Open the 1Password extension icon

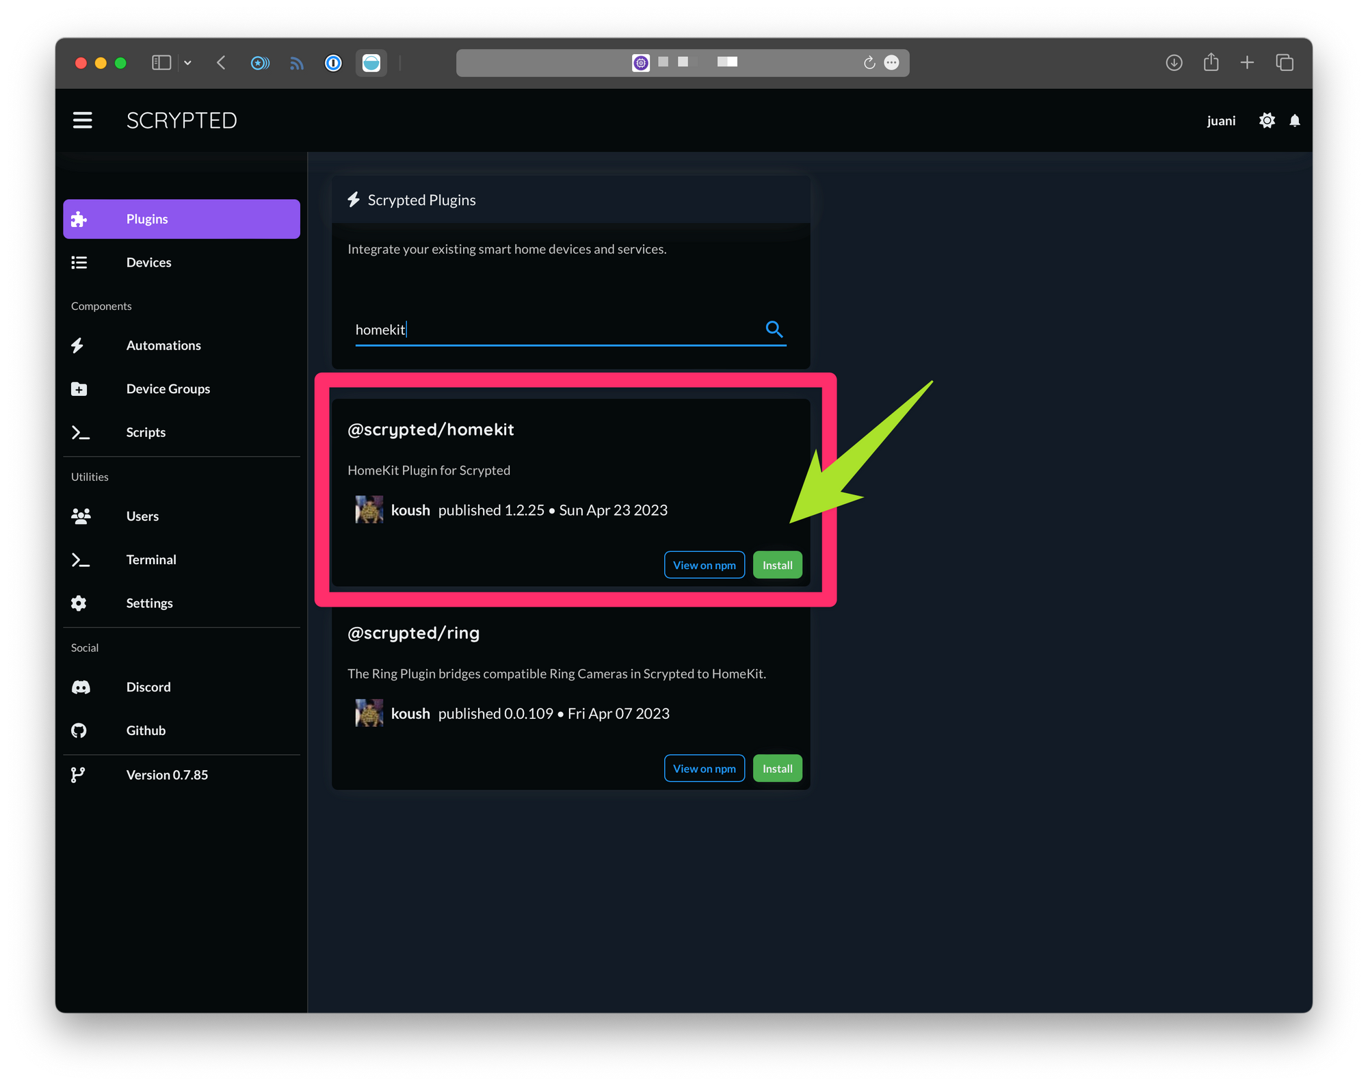pyautogui.click(x=333, y=63)
